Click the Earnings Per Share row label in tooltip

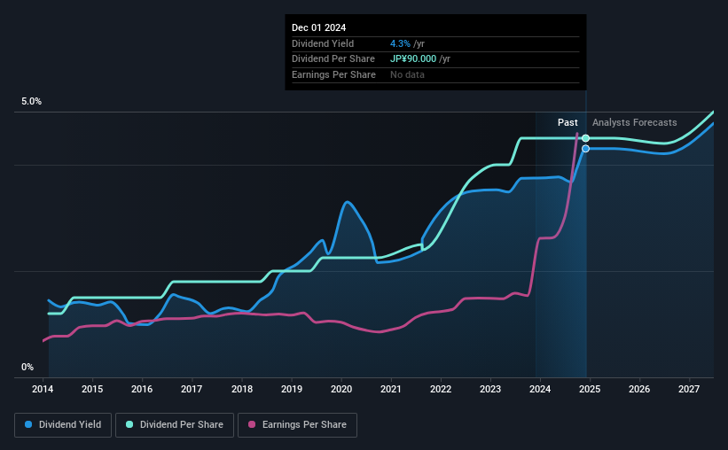(x=333, y=74)
